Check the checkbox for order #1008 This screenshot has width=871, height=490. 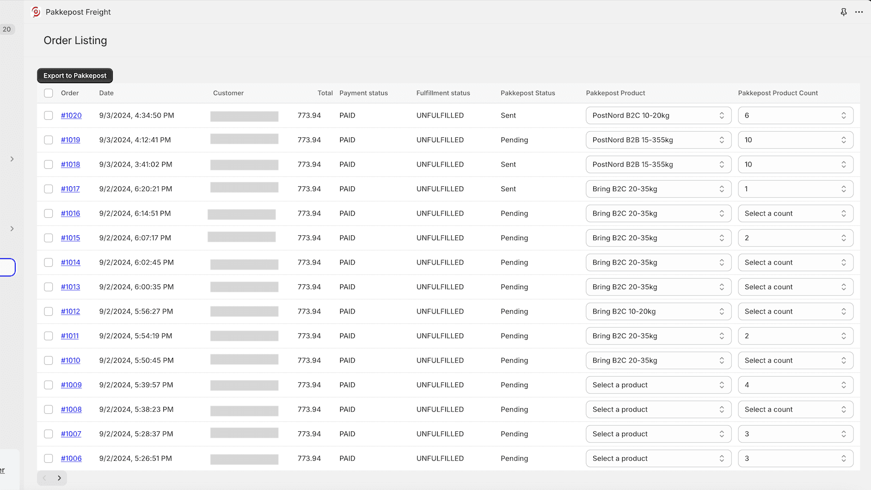tap(48, 409)
